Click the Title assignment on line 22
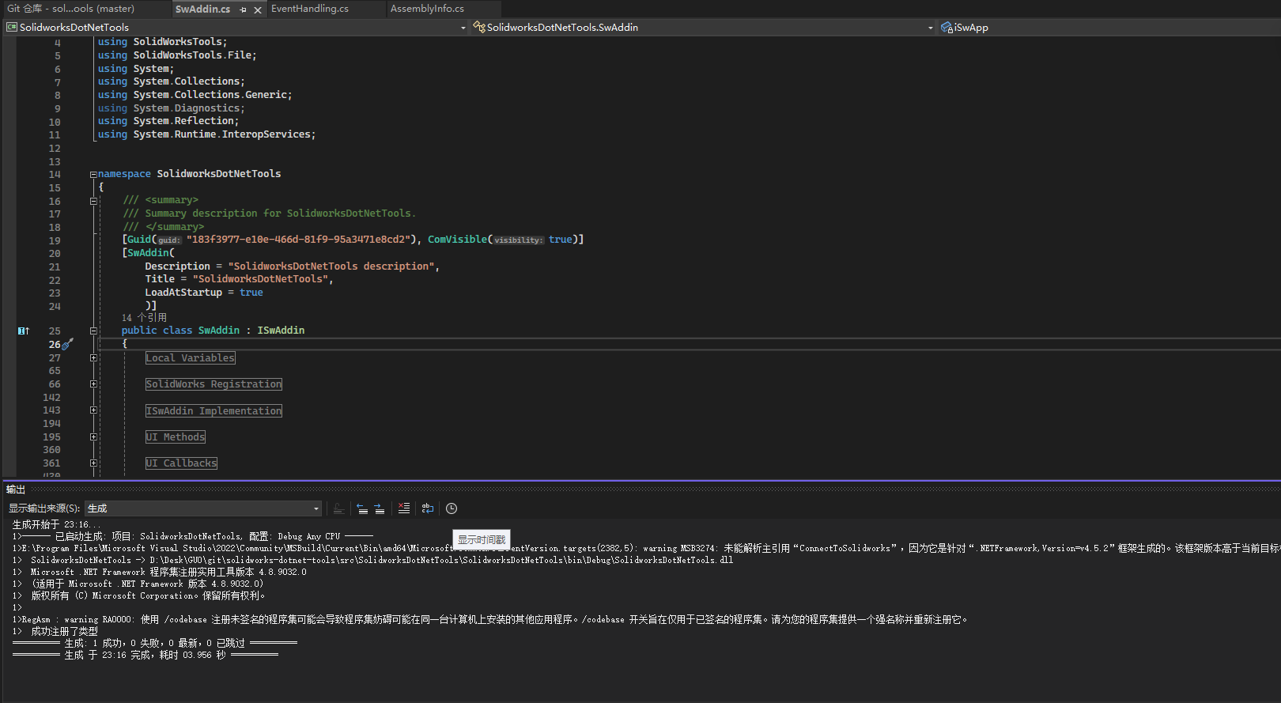Screen dimensions: 1281x703 pos(239,279)
